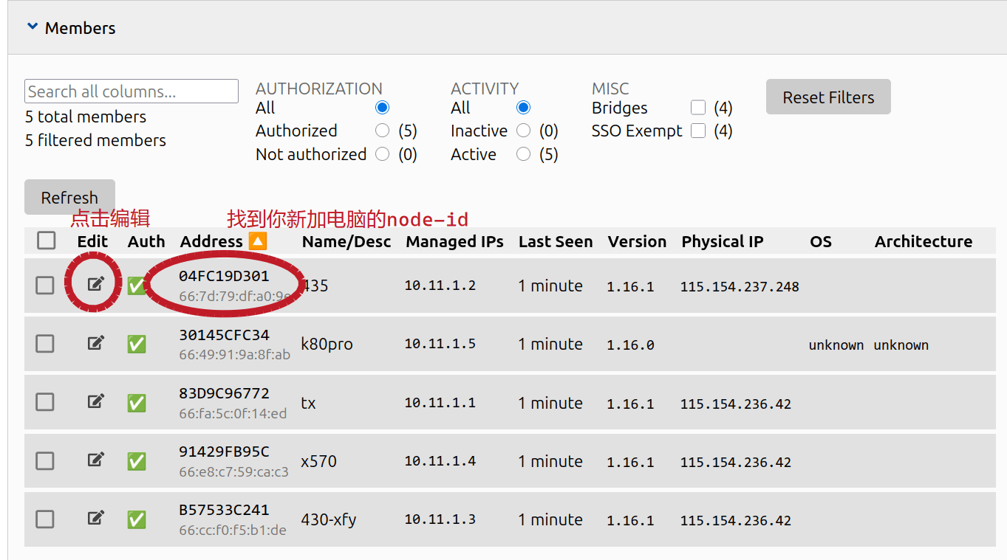This screenshot has height=560, width=1007.
Task: Click edit icon for tx member
Action: (x=95, y=401)
